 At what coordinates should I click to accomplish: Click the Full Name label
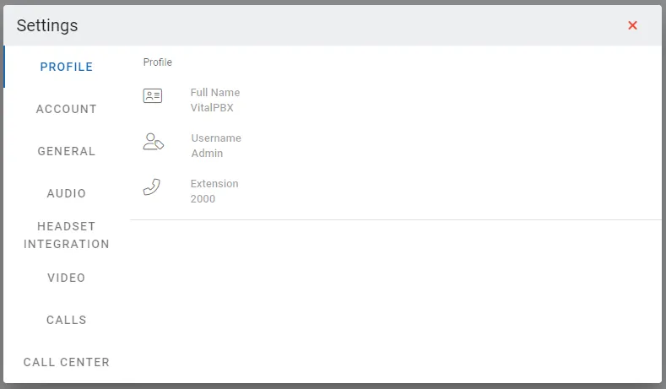(x=215, y=93)
